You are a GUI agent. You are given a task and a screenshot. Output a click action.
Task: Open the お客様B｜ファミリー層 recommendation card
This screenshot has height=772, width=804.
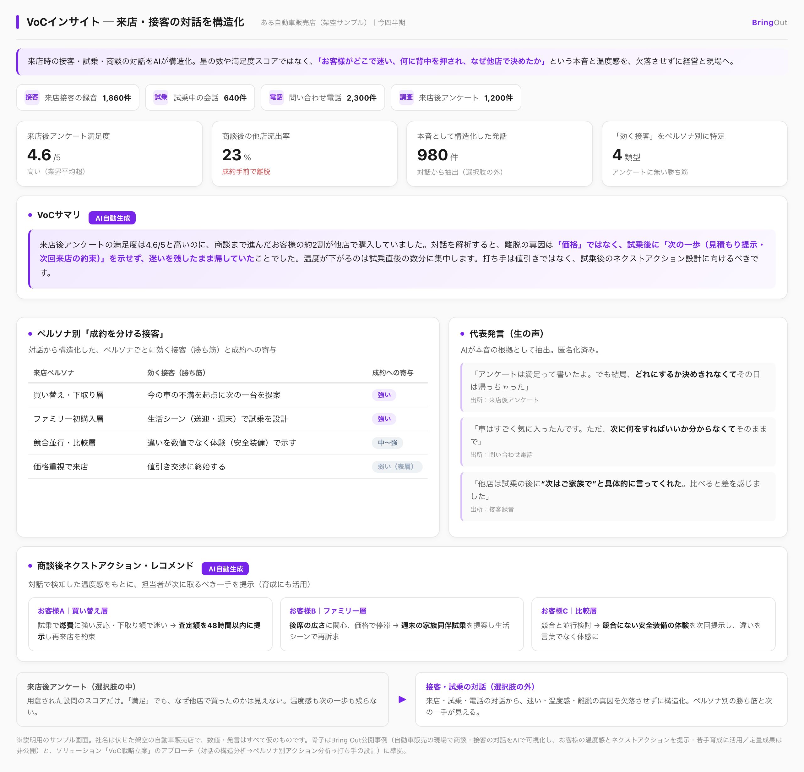402,624
